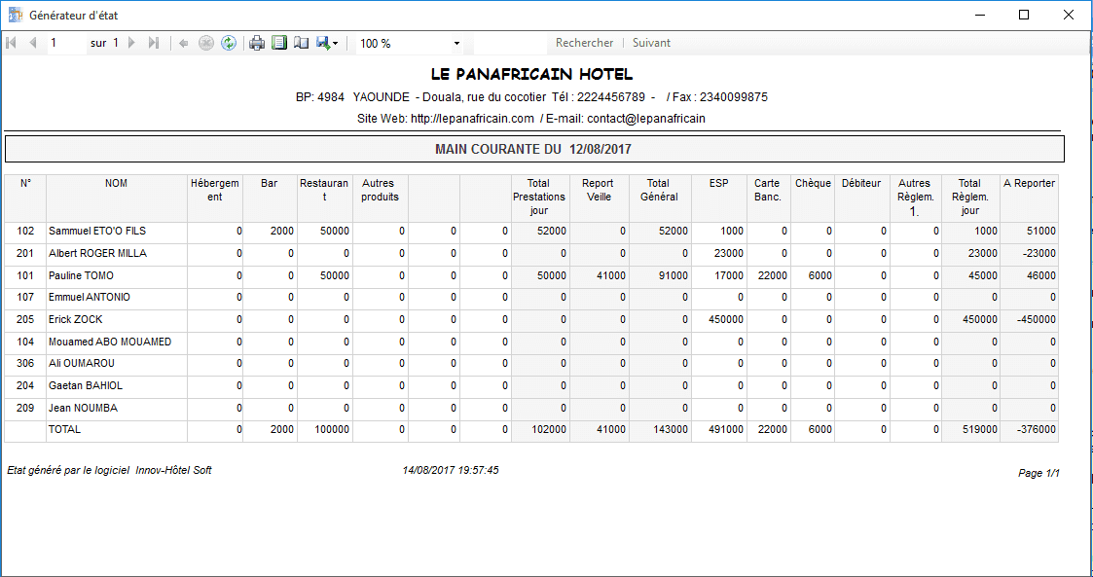The width and height of the screenshot is (1093, 577).
Task: Switch to print layout view icon
Action: click(279, 43)
